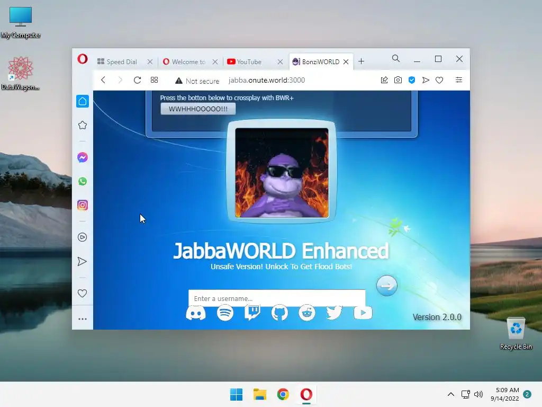Open the ad blocker shield icon
This screenshot has width=542, height=407.
(412, 80)
